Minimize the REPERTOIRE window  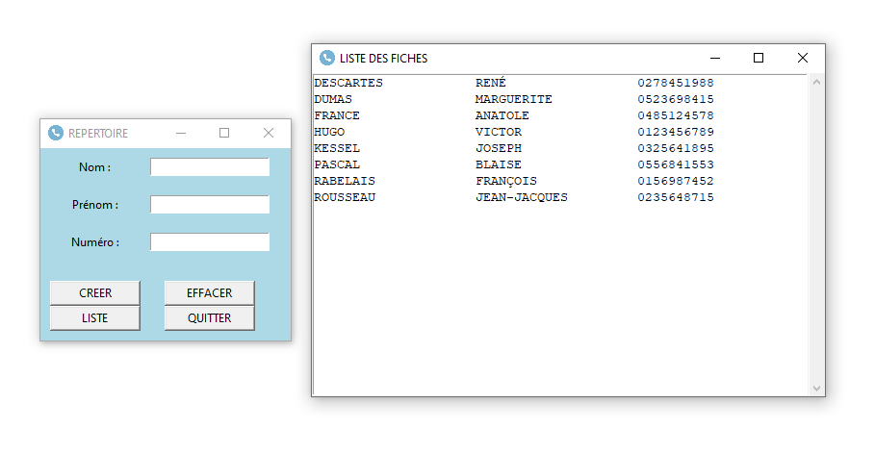point(180,134)
